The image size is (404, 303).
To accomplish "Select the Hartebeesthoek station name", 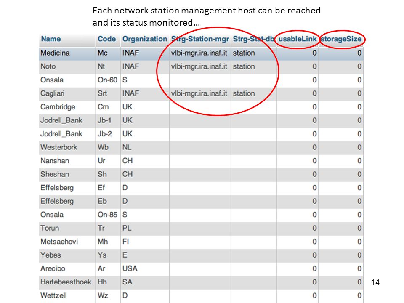I will point(66,282).
